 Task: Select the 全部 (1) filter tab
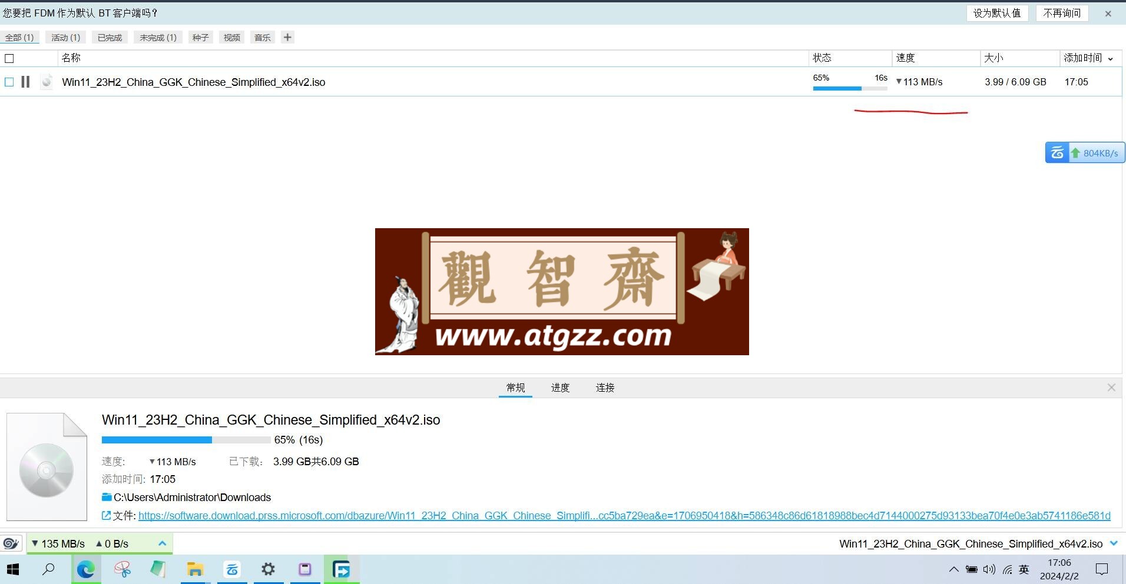click(19, 38)
